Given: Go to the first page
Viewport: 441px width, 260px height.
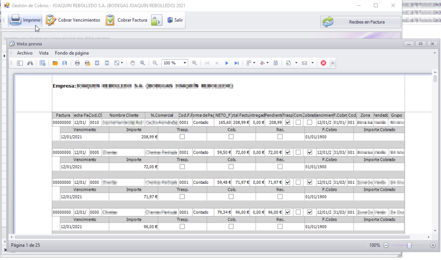Looking at the screenshot, I should (x=207, y=63).
